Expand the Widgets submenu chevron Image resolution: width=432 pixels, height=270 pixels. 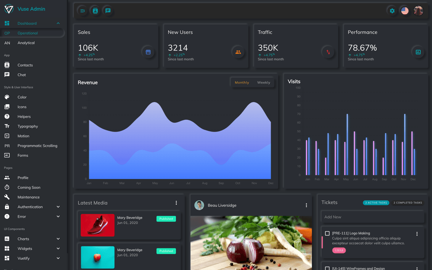pos(58,248)
